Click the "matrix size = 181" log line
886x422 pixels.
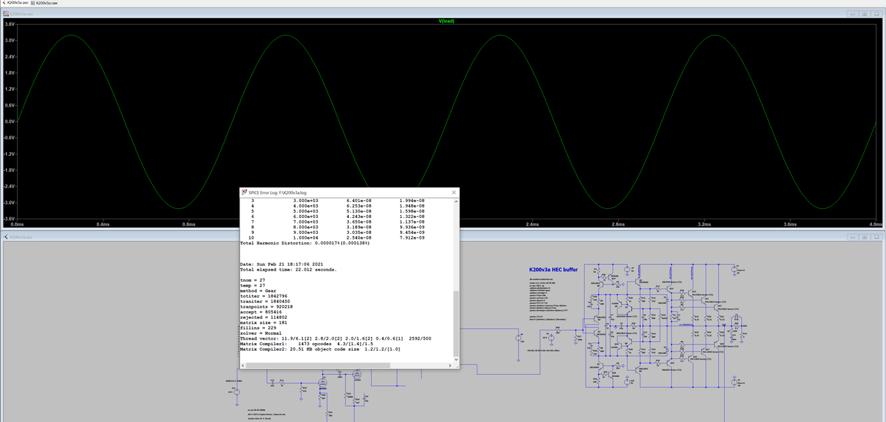pos(264,322)
